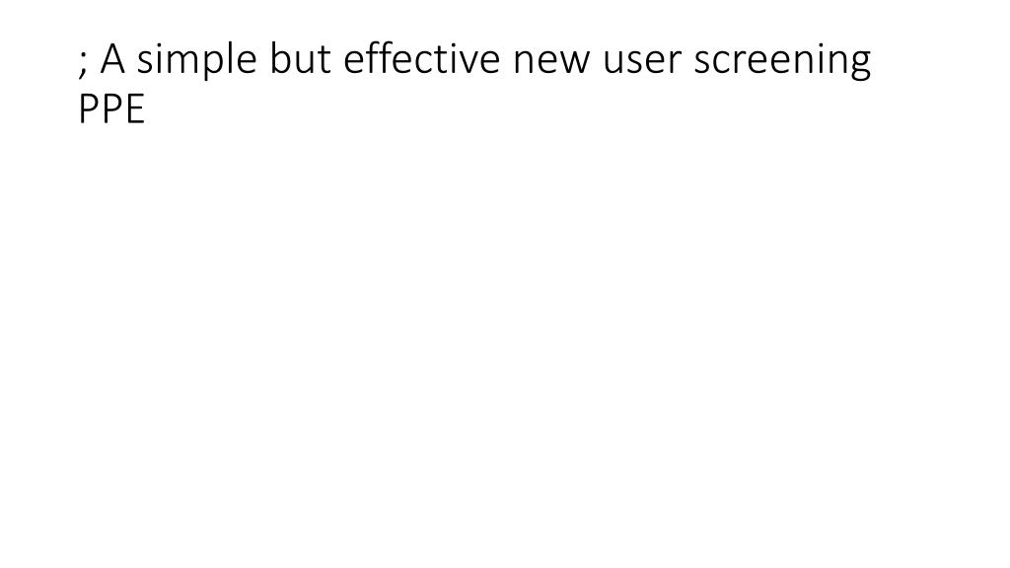
Task: Place cursor at end of "screening"
Action: tap(872, 60)
